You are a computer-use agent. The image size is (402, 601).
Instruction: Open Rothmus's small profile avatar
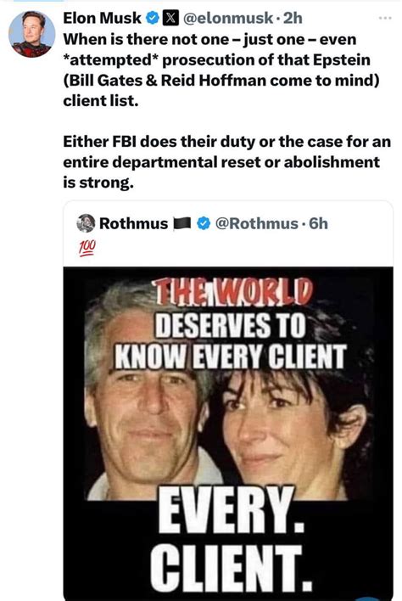[86, 223]
